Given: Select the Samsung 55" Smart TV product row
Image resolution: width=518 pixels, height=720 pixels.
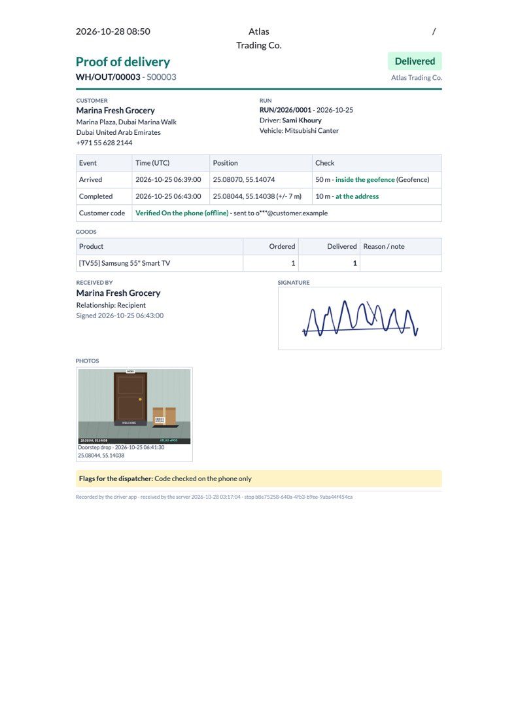Looking at the screenshot, I should pos(259,263).
